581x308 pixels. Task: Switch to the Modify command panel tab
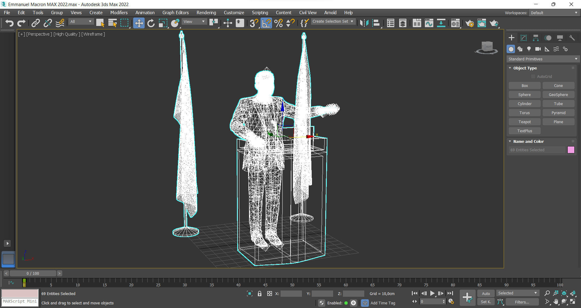524,38
